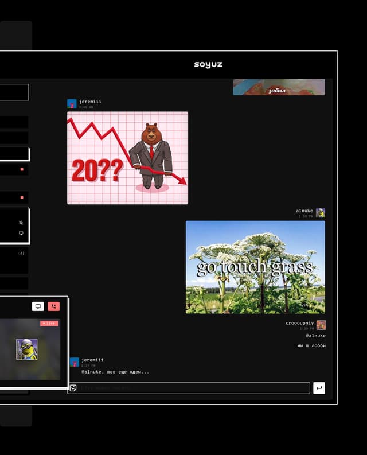Click croooupniy's avatar in the chat

pyautogui.click(x=321, y=325)
